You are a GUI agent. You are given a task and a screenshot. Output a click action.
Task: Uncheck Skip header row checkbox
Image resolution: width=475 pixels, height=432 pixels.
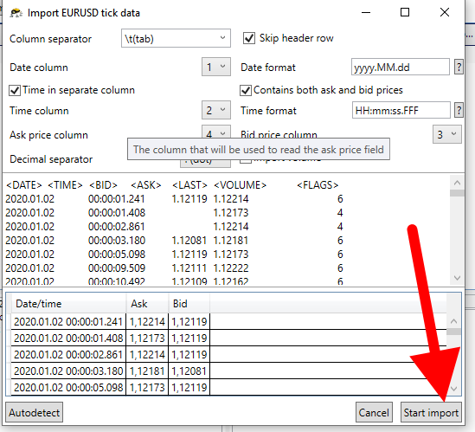pyautogui.click(x=249, y=38)
